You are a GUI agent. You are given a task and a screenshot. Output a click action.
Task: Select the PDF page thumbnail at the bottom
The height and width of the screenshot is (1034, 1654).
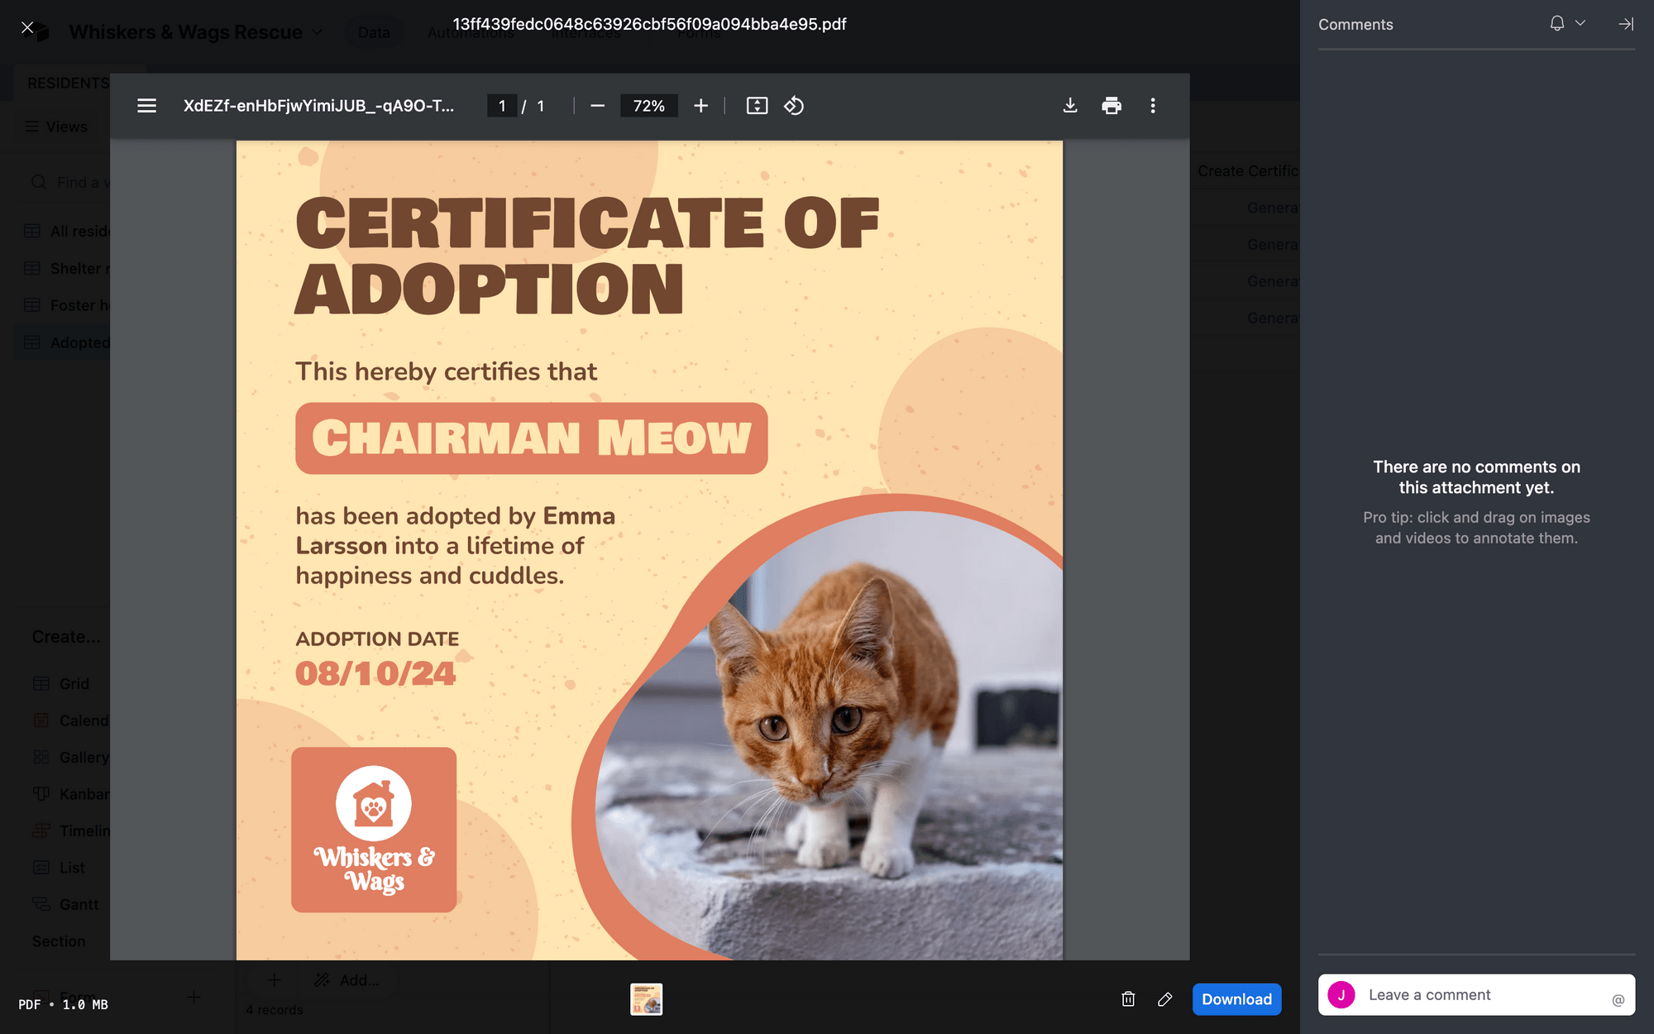tap(647, 999)
